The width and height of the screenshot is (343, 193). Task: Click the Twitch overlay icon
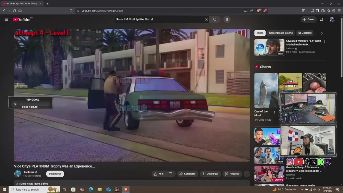(327, 162)
